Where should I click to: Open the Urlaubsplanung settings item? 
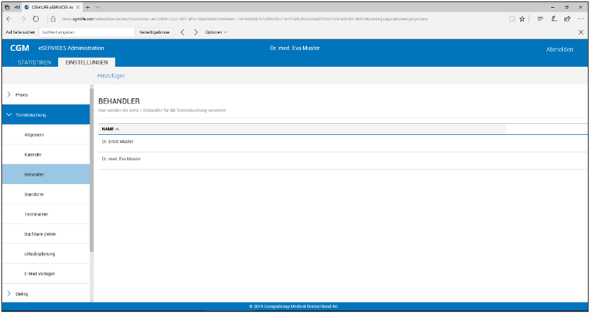[x=46, y=254]
